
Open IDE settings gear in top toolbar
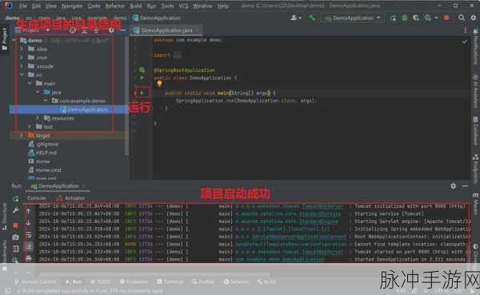(474, 18)
